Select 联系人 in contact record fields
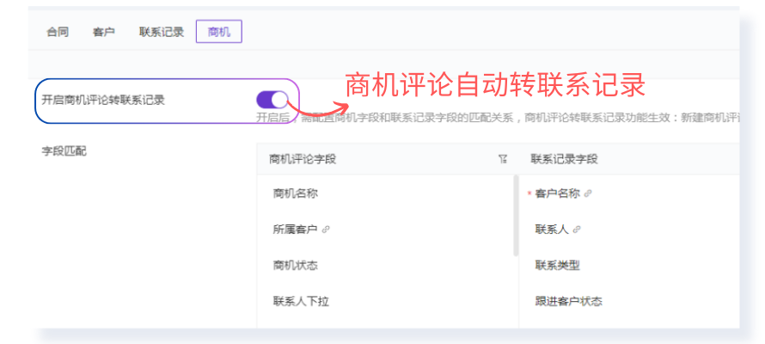The image size is (765, 344). (x=552, y=230)
